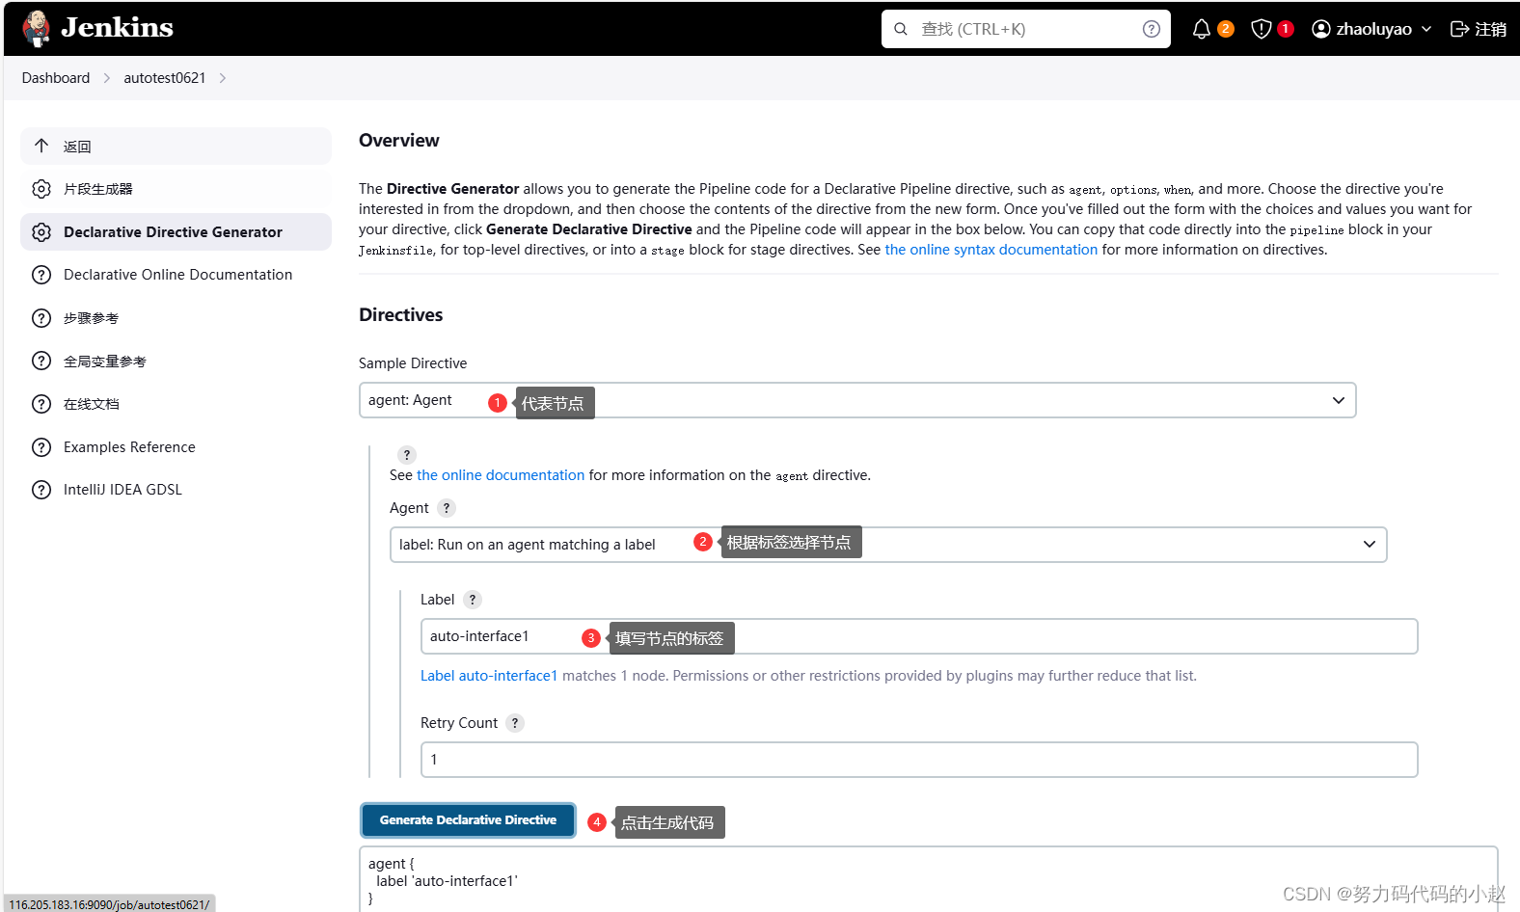1520x912 pixels.
Task: Open the online syntax documentation link
Action: [x=991, y=250]
